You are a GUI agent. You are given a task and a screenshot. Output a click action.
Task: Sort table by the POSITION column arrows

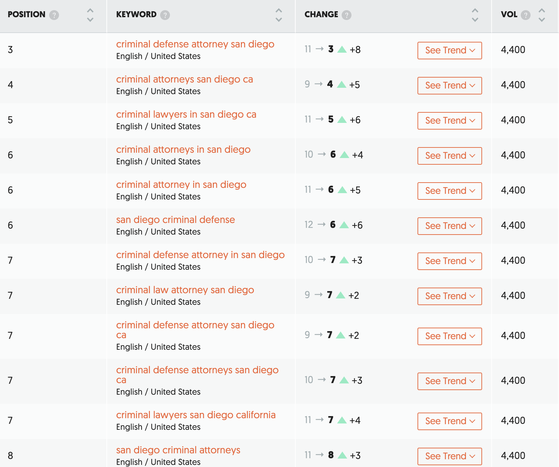90,15
